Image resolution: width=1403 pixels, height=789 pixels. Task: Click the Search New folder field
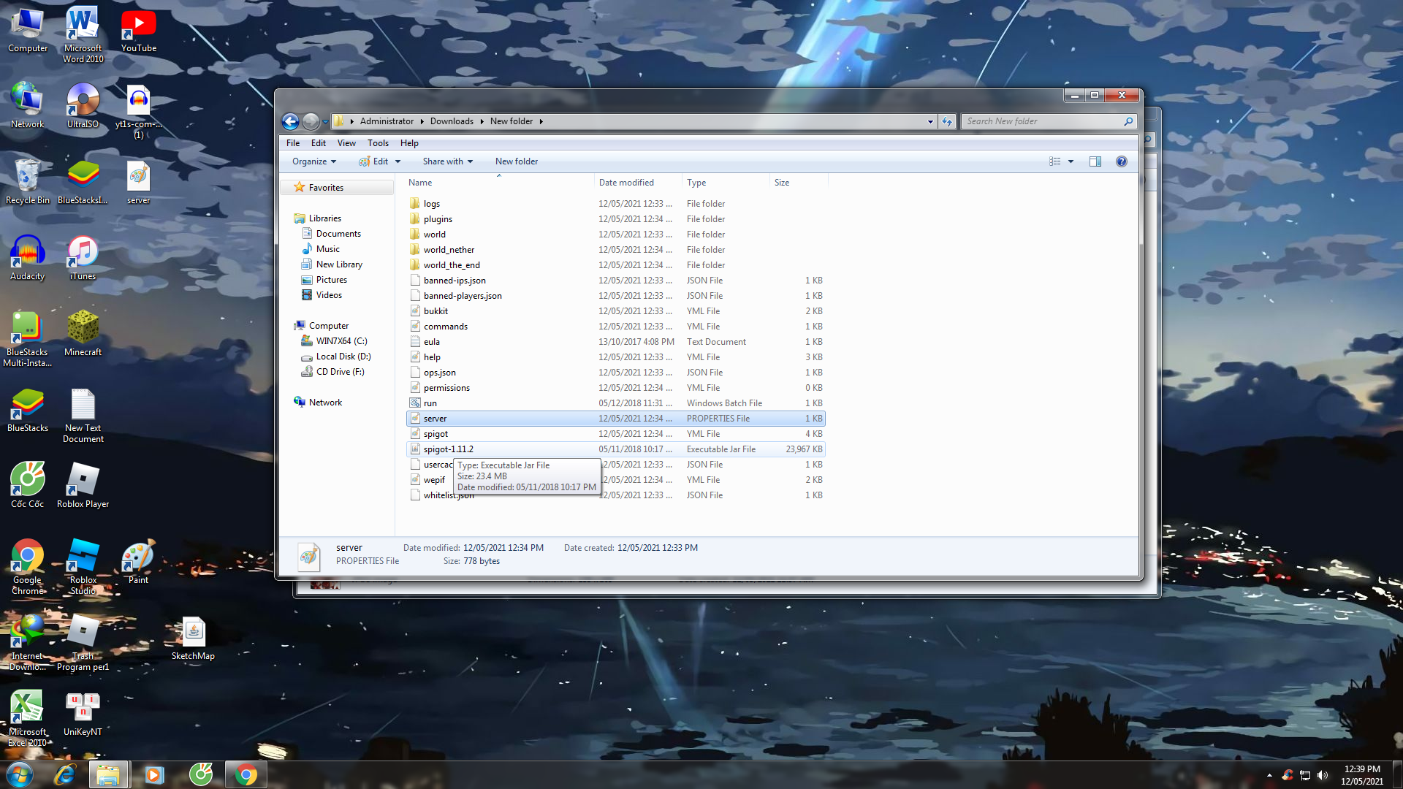[1041, 121]
